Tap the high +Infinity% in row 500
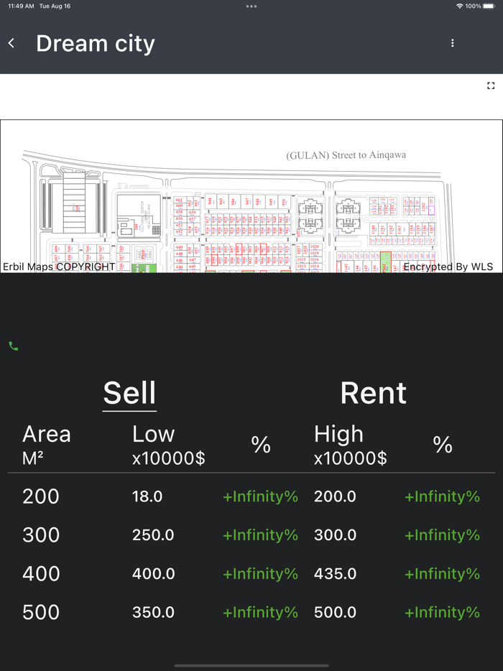The height and width of the screenshot is (671, 503). click(442, 612)
